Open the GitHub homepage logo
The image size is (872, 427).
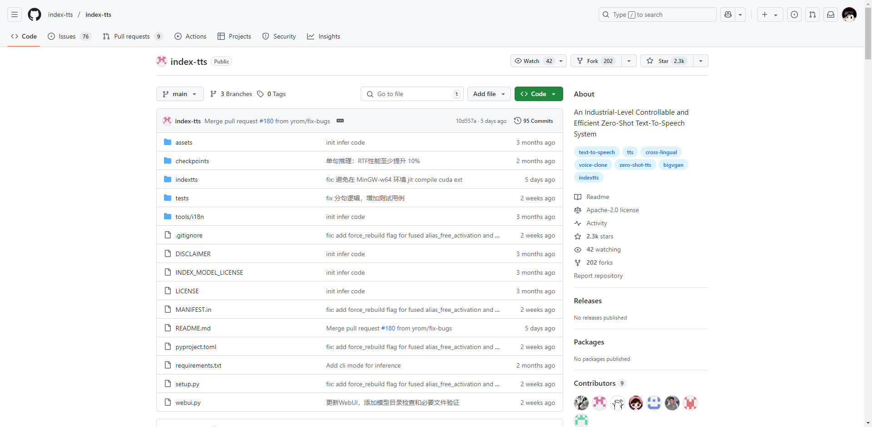(35, 15)
